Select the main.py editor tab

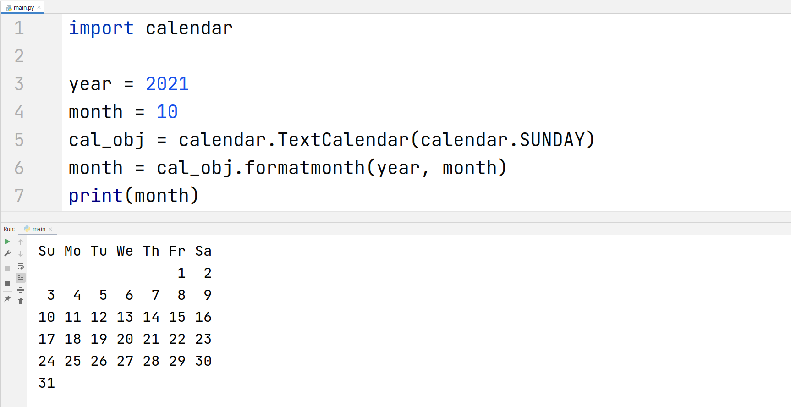pos(22,7)
